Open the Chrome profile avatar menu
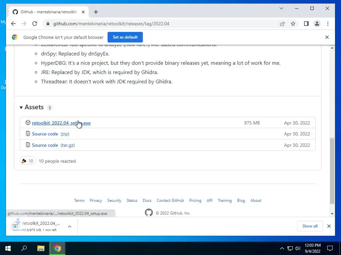 coord(317,24)
